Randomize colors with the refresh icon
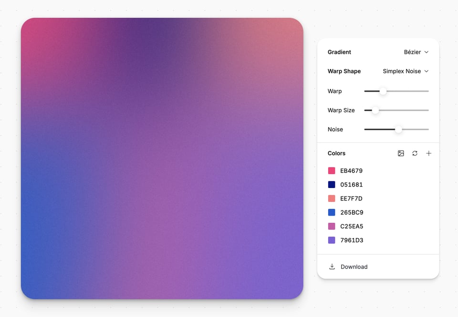The image size is (458, 317). [415, 153]
